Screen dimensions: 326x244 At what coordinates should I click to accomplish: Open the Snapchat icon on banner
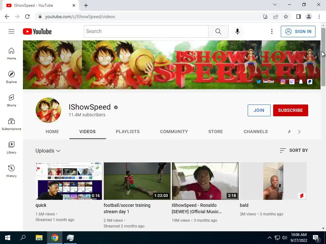(301, 82)
